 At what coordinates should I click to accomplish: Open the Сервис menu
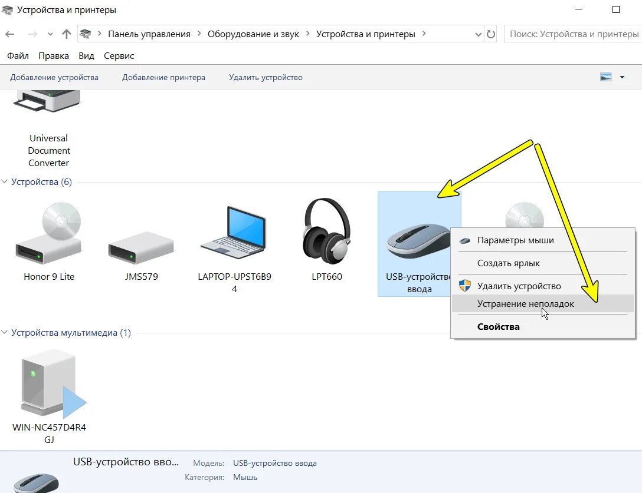pos(119,55)
